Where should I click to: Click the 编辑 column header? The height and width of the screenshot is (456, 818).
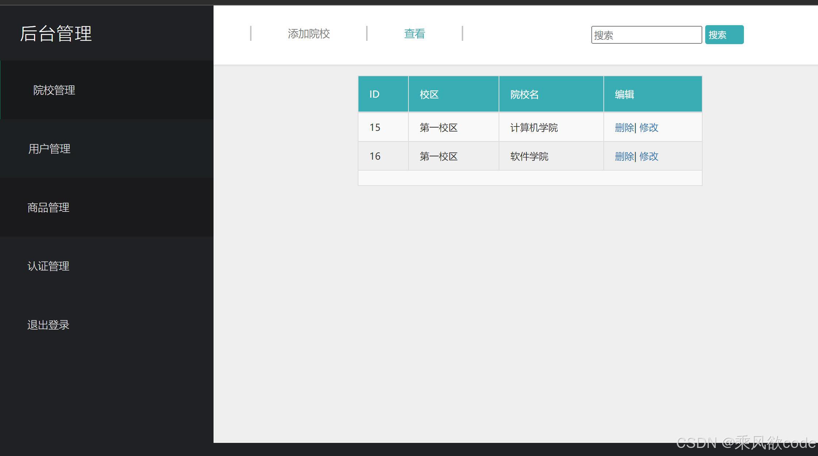[624, 94]
